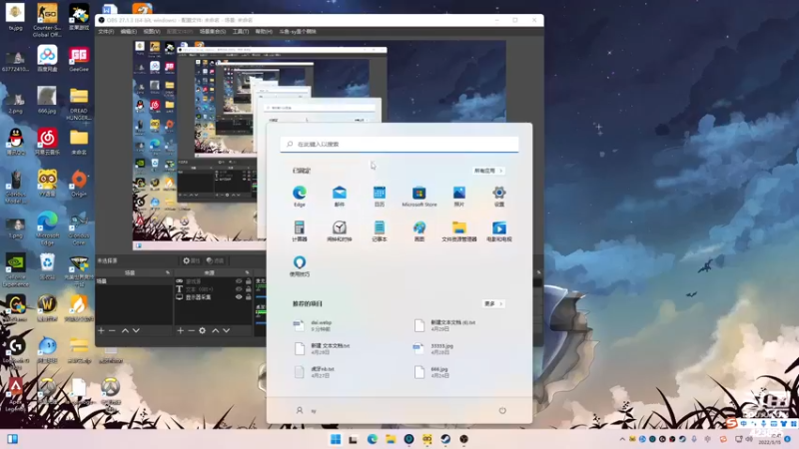This screenshot has width=799, height=449.
Task: Open OBS File (文件) menu
Action: [x=106, y=32]
